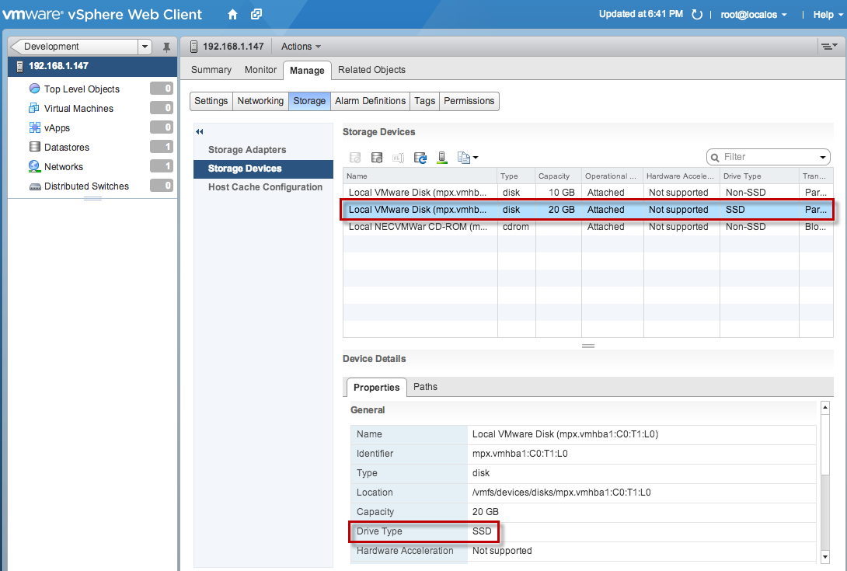Click the Permissions button
This screenshot has width=847, height=571.
click(469, 101)
